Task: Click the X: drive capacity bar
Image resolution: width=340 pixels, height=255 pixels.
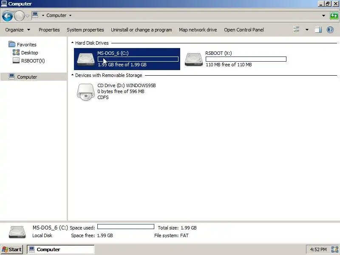Action: 246,59
